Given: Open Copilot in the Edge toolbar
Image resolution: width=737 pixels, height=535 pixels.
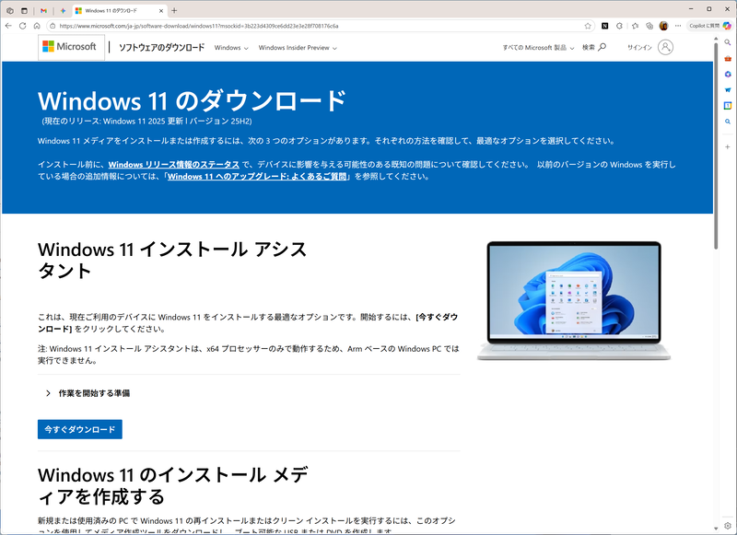Looking at the screenshot, I should (x=708, y=25).
